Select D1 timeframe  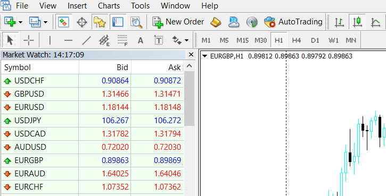point(315,40)
